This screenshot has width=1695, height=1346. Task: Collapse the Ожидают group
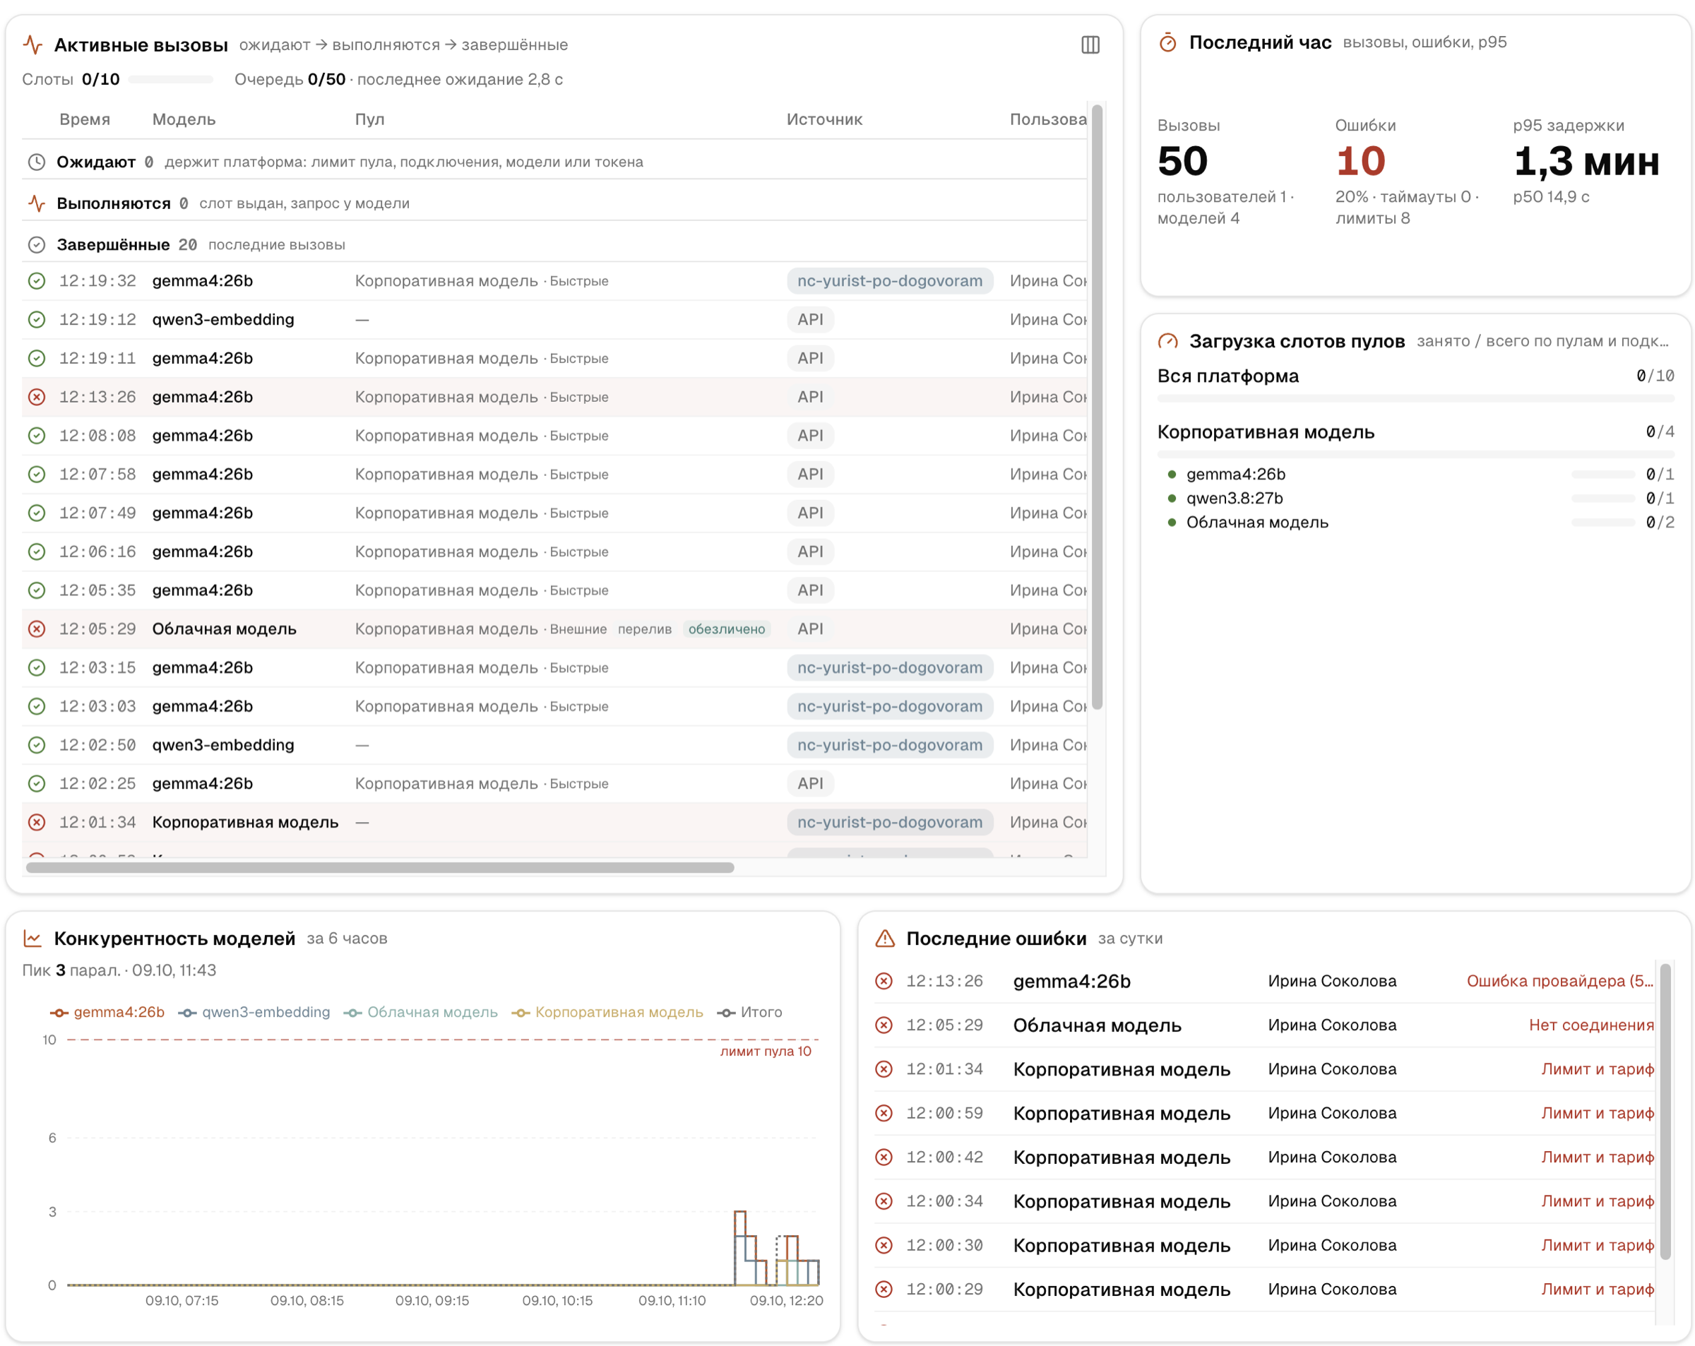coord(554,162)
